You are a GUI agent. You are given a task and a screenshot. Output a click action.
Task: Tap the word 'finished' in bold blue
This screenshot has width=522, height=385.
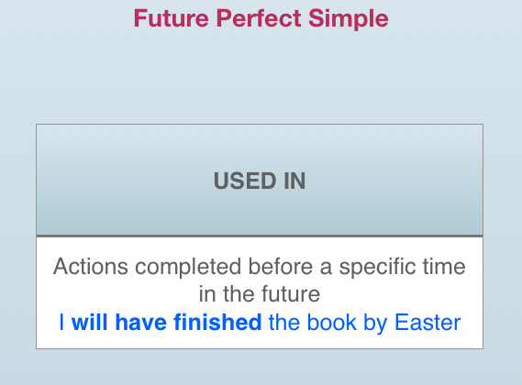(217, 323)
